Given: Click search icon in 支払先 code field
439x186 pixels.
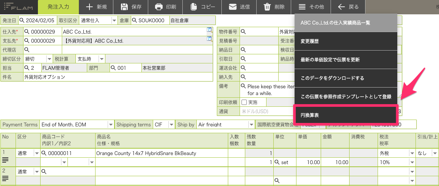Looking at the screenshot, I should (27, 41).
